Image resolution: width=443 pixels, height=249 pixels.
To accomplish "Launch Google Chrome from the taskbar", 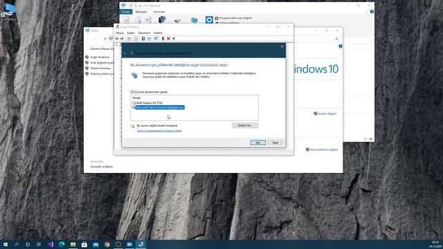I will [107, 244].
